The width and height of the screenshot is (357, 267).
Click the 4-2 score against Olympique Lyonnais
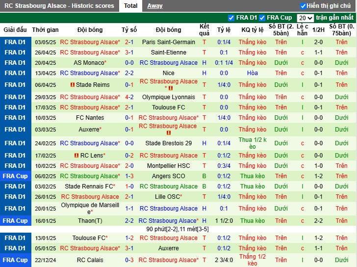(129, 97)
